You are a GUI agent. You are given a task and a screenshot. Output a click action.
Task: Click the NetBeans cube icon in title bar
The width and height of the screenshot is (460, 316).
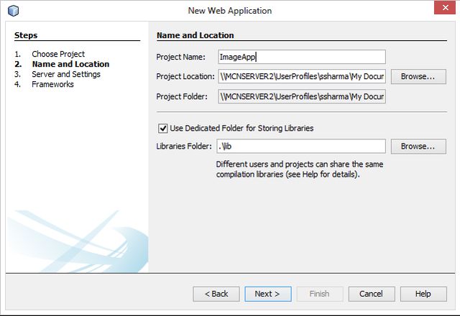tap(13, 11)
